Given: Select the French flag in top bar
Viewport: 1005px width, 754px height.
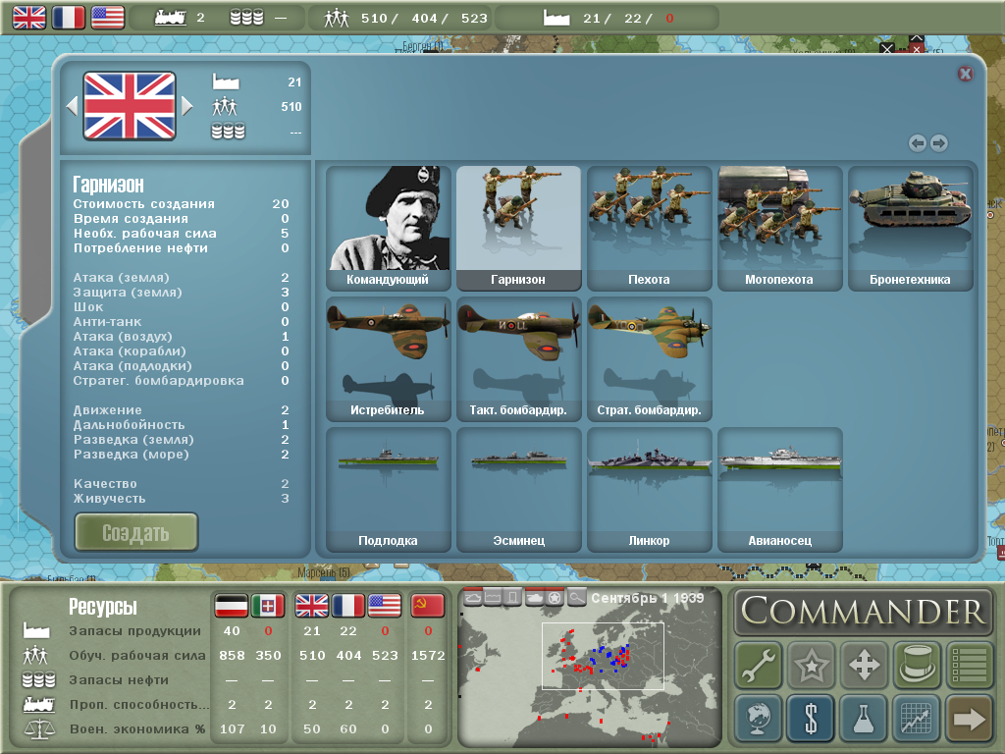Looking at the screenshot, I should 69,17.
